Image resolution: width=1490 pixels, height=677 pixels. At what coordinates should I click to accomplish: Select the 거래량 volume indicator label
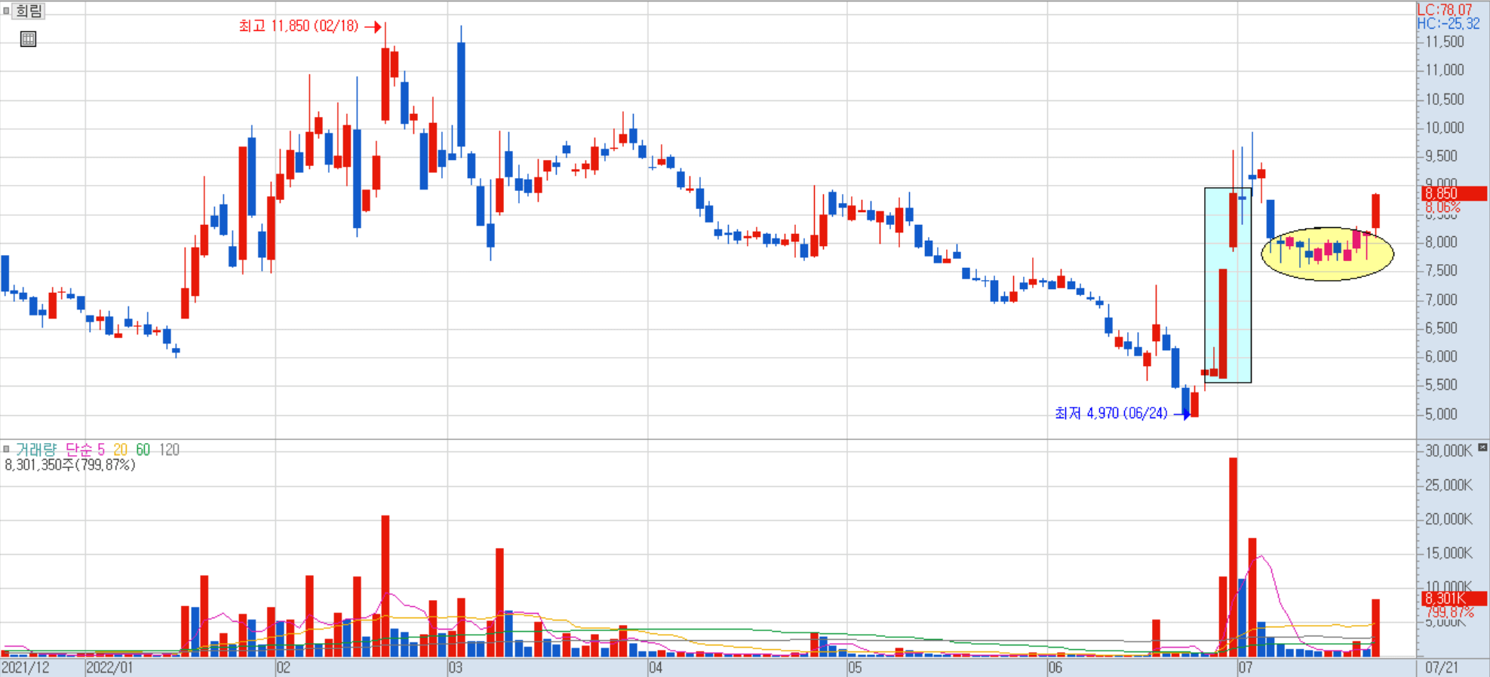pos(35,450)
